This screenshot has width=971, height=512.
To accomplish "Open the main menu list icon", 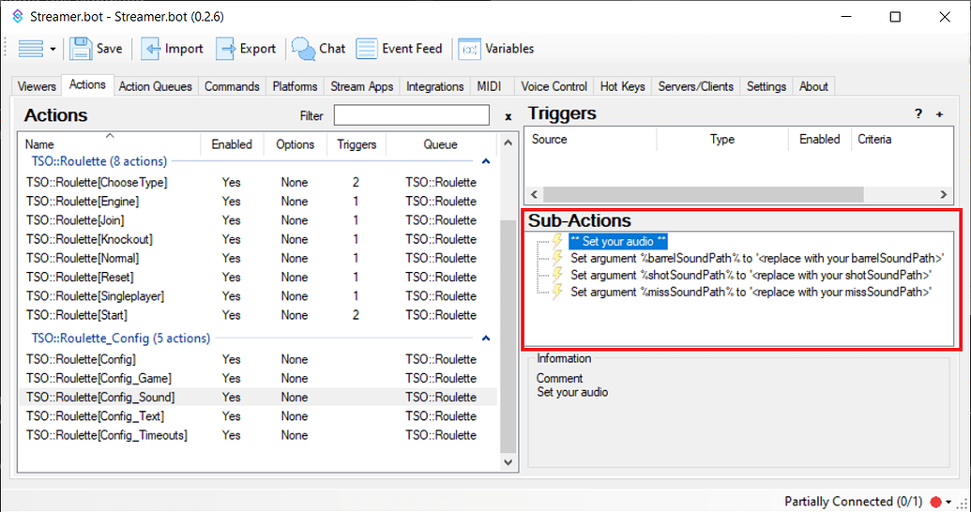I will pos(30,48).
